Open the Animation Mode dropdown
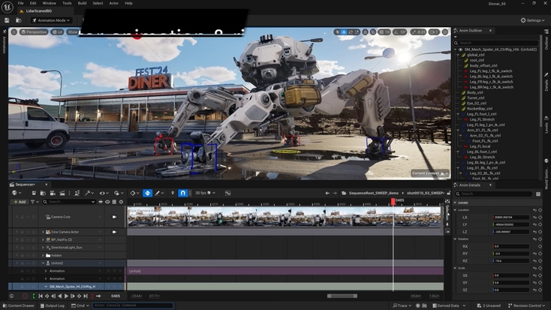 (x=51, y=20)
